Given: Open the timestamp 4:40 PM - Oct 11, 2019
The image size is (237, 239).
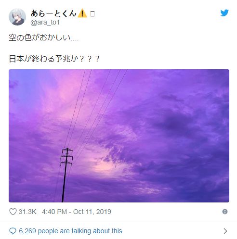Looking at the screenshot, I should pyautogui.click(x=77, y=212).
